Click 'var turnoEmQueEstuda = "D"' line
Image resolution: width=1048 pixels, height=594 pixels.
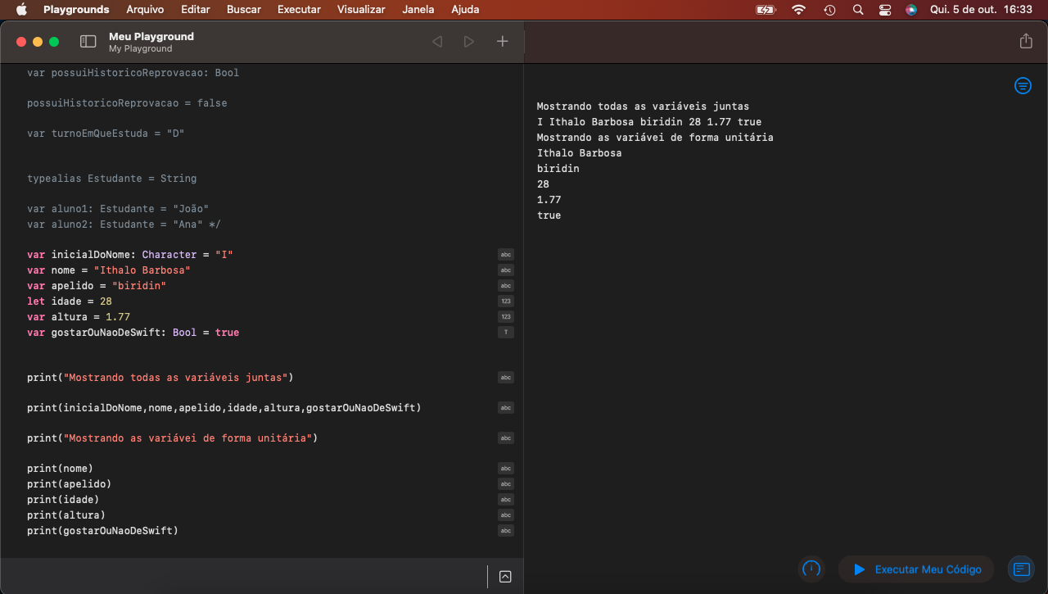[x=106, y=133]
